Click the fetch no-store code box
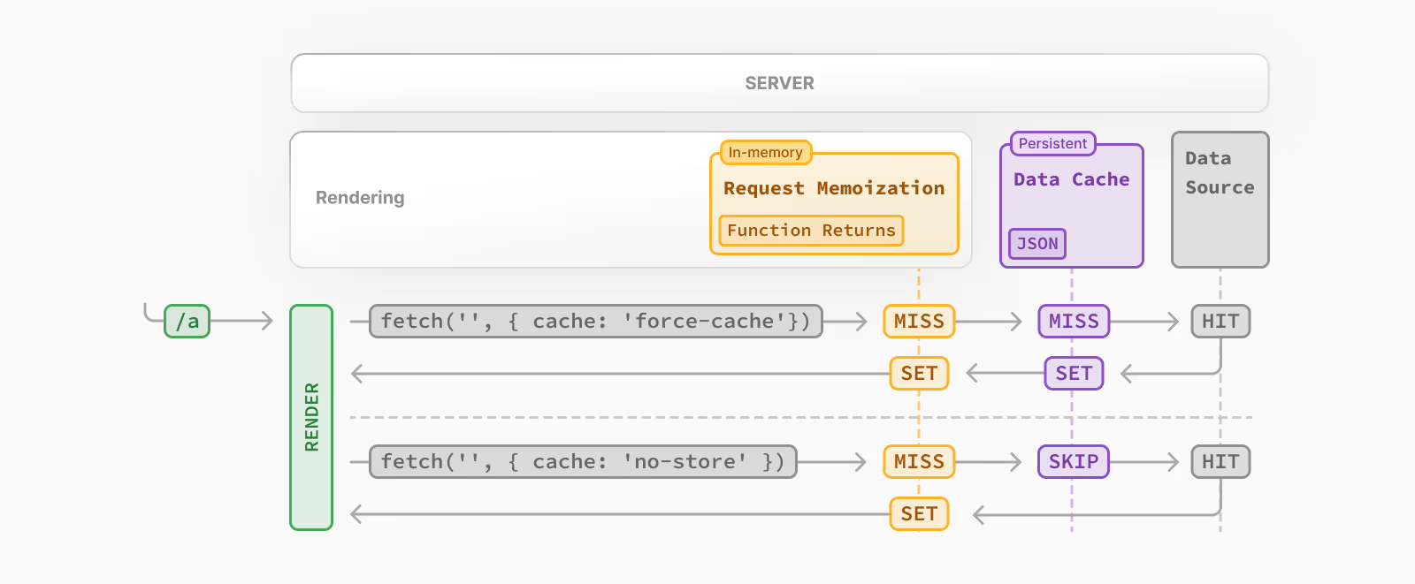Viewport: 1415px width, 584px height. pos(583,462)
